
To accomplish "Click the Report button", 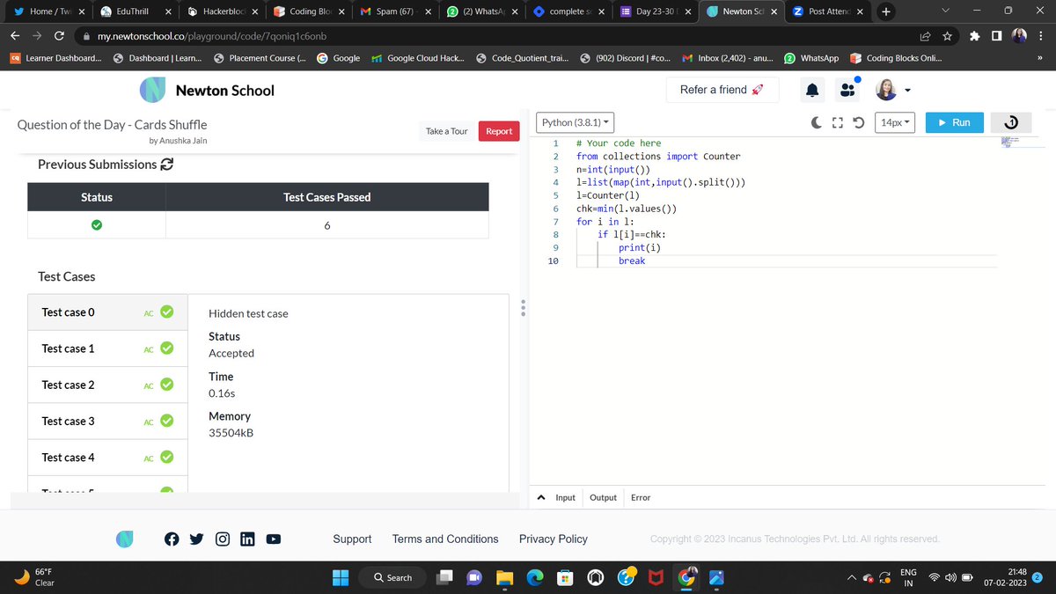I will pyautogui.click(x=499, y=131).
